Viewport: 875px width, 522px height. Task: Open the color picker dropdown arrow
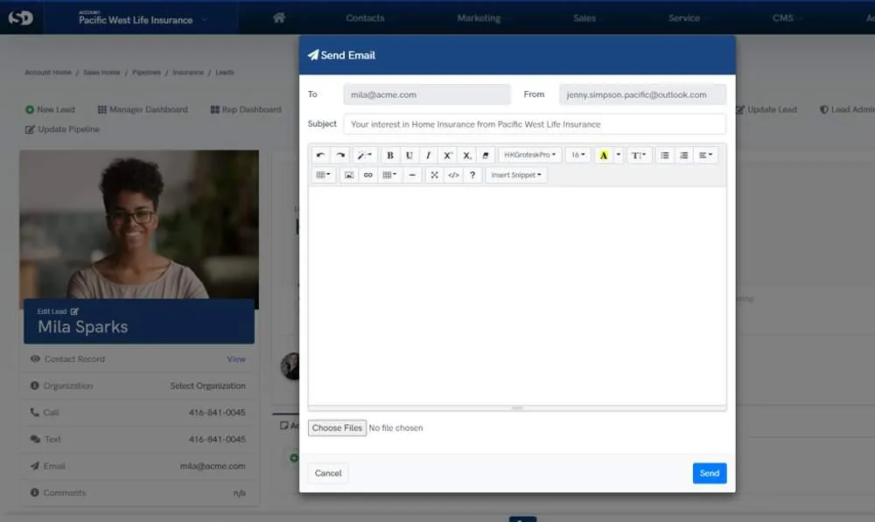click(x=618, y=155)
